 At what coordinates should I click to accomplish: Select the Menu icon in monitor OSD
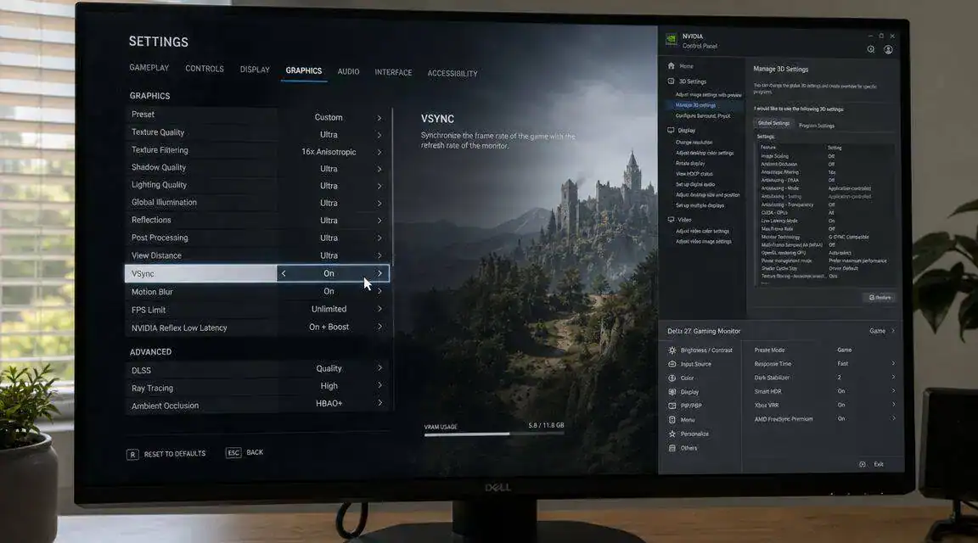pyautogui.click(x=672, y=420)
